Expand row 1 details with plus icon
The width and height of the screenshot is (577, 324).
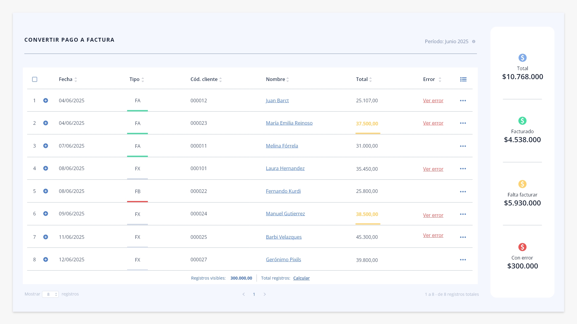click(46, 100)
